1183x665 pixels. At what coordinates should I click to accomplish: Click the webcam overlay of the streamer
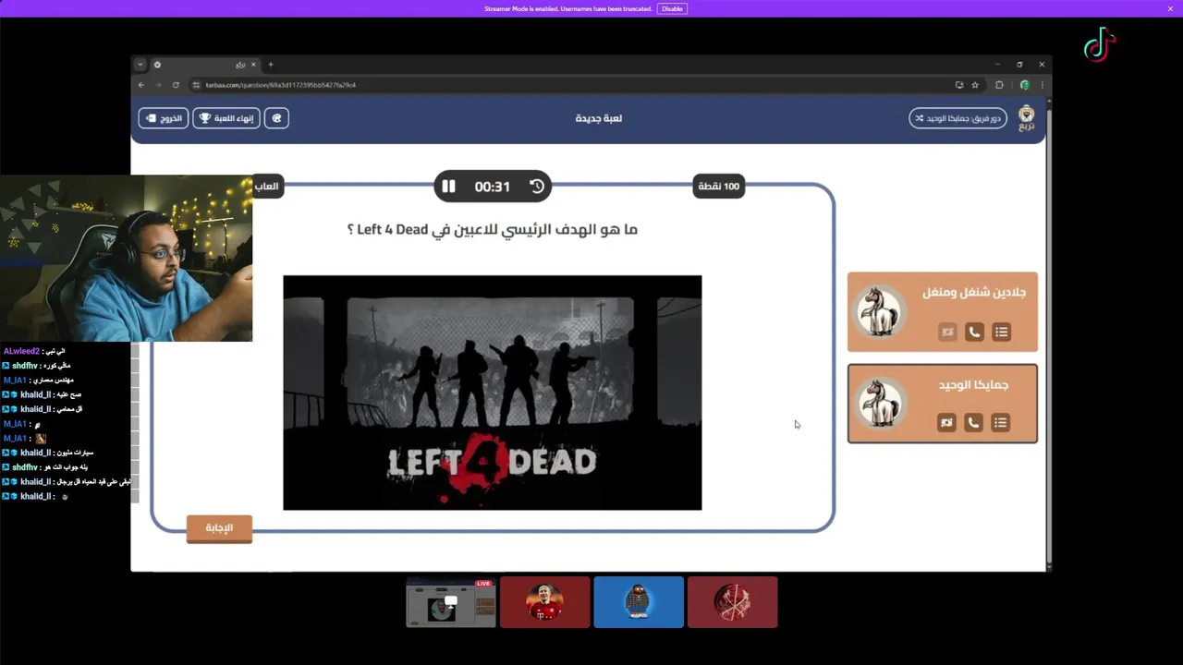pos(126,259)
